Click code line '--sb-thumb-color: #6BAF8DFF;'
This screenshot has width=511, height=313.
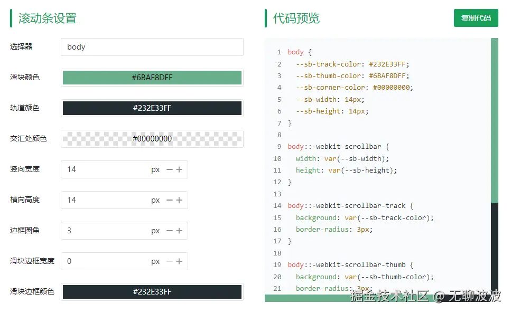[x=352, y=76]
